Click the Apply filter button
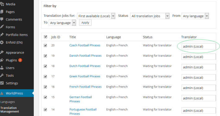The height and width of the screenshot is (116, 220). pyautogui.click(x=85, y=23)
